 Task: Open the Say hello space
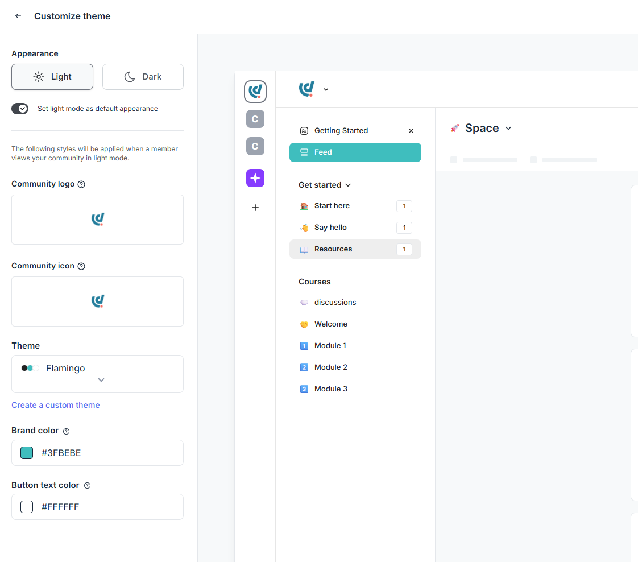tap(355, 228)
